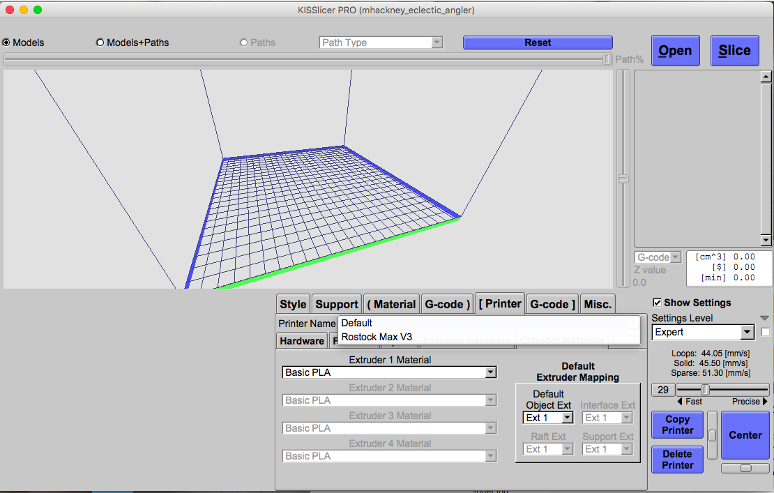Click the triangle icon beside Settings Level
This screenshot has height=493, width=774.
pos(764,318)
